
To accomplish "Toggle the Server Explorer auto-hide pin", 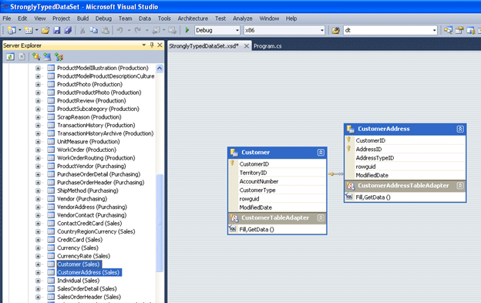I will pos(152,45).
